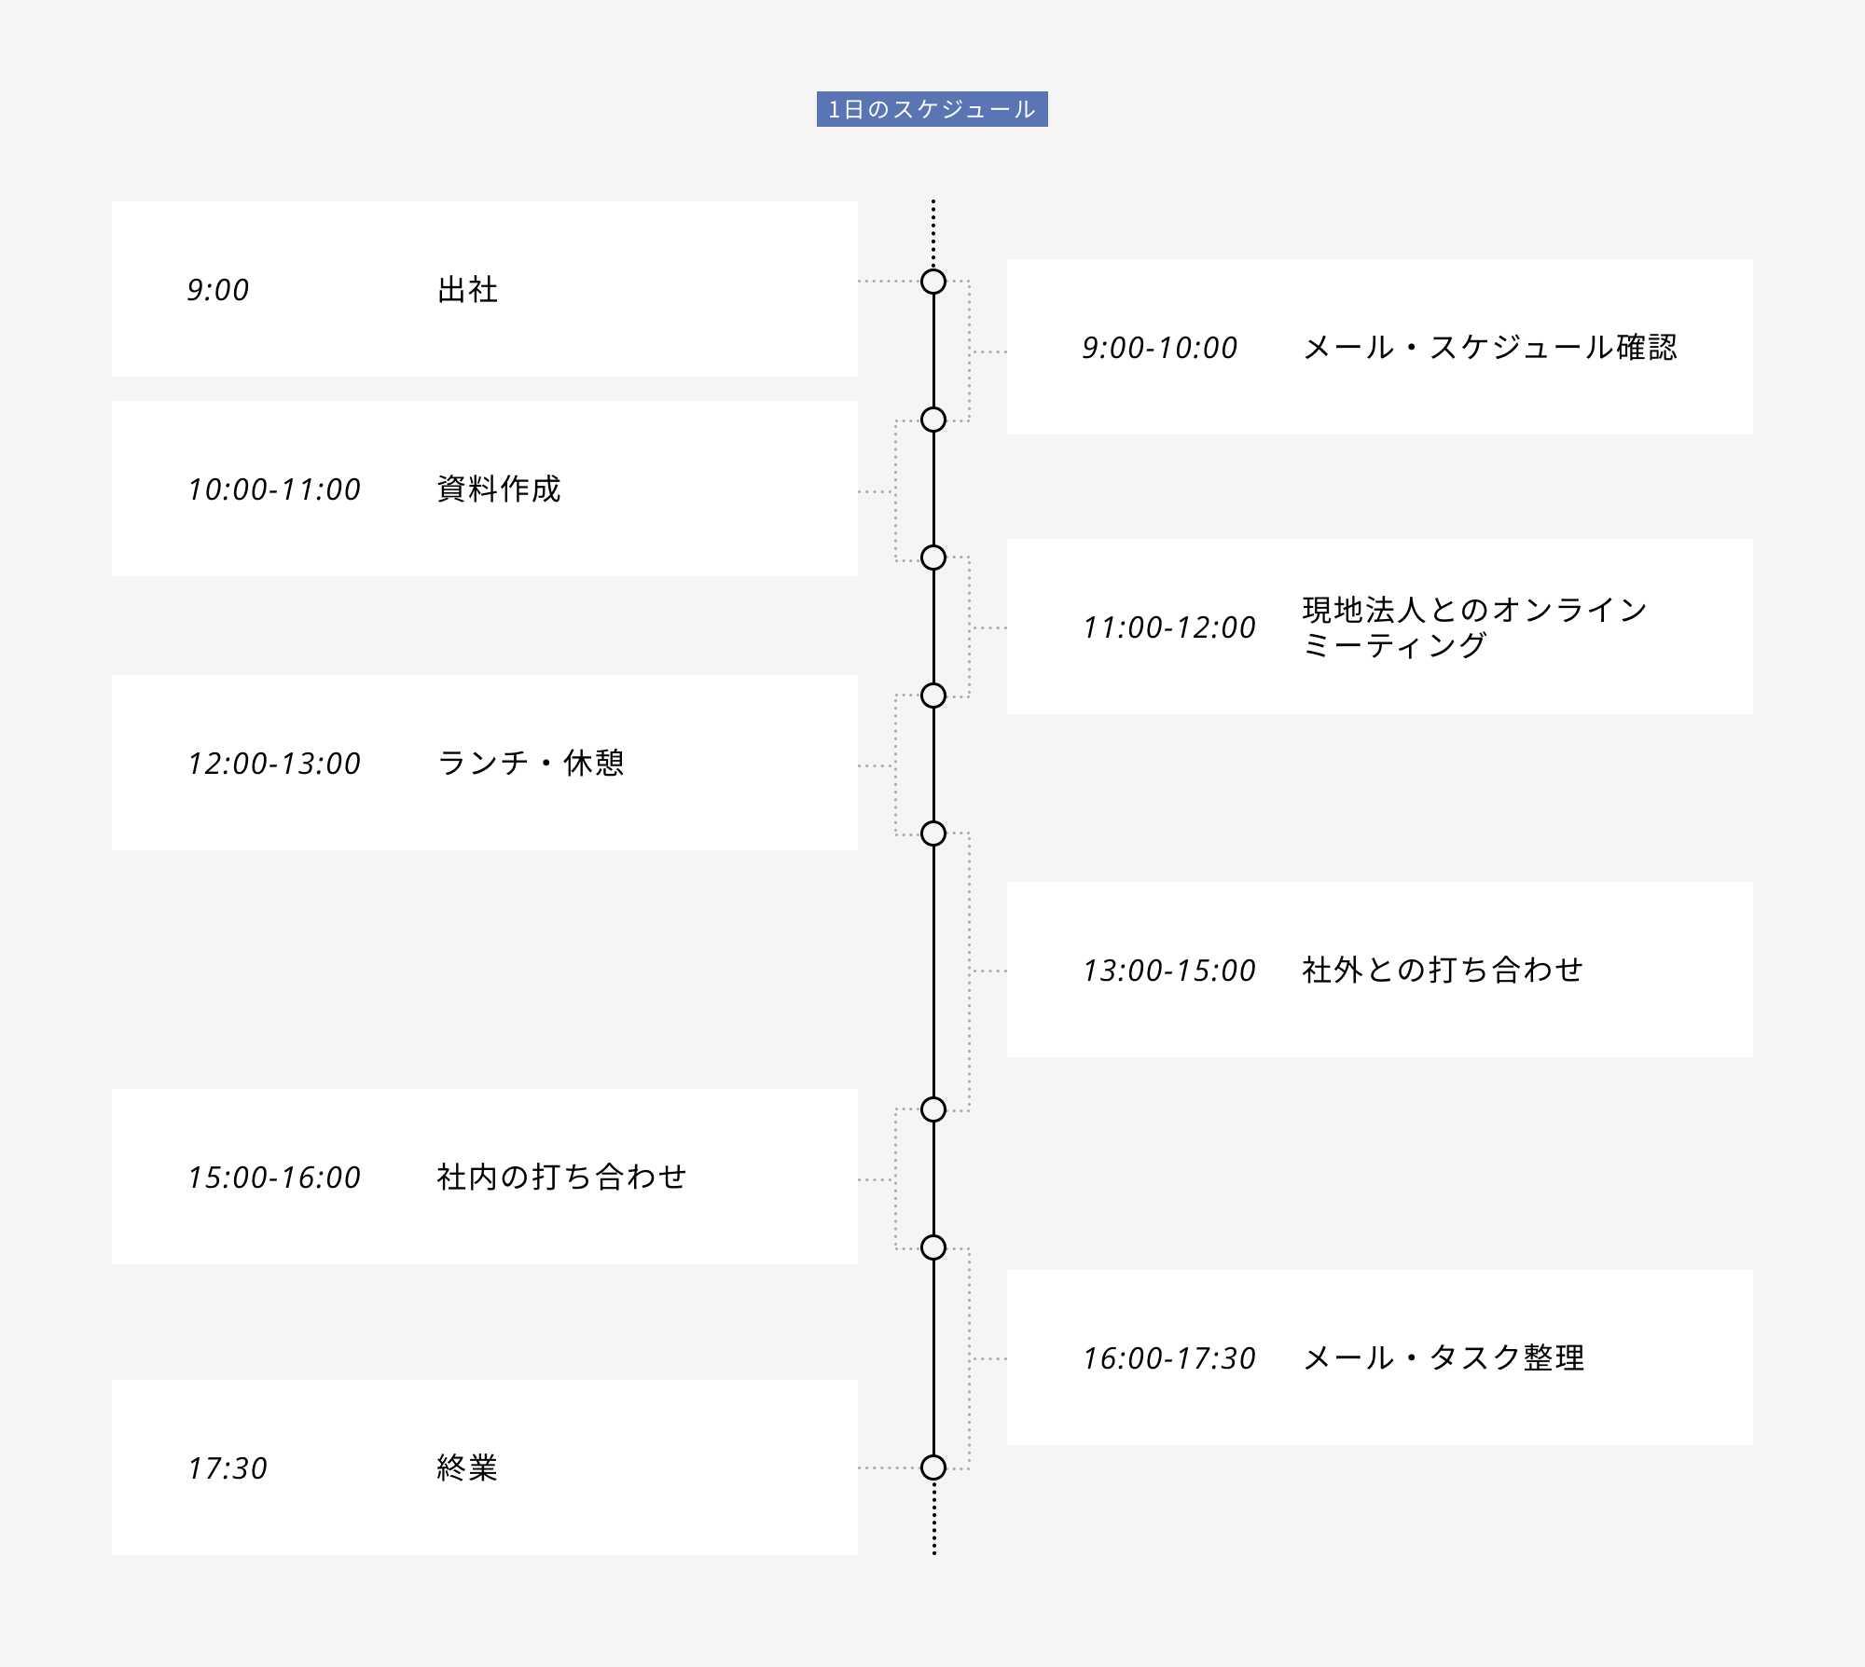
Task: Click the 10:00 timeline circle marker
Action: (x=932, y=420)
